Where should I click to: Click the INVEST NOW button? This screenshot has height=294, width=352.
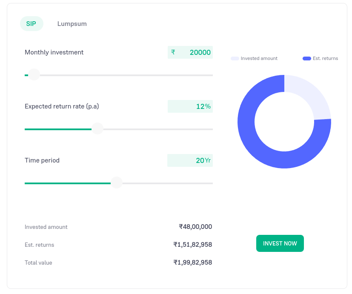click(x=280, y=243)
